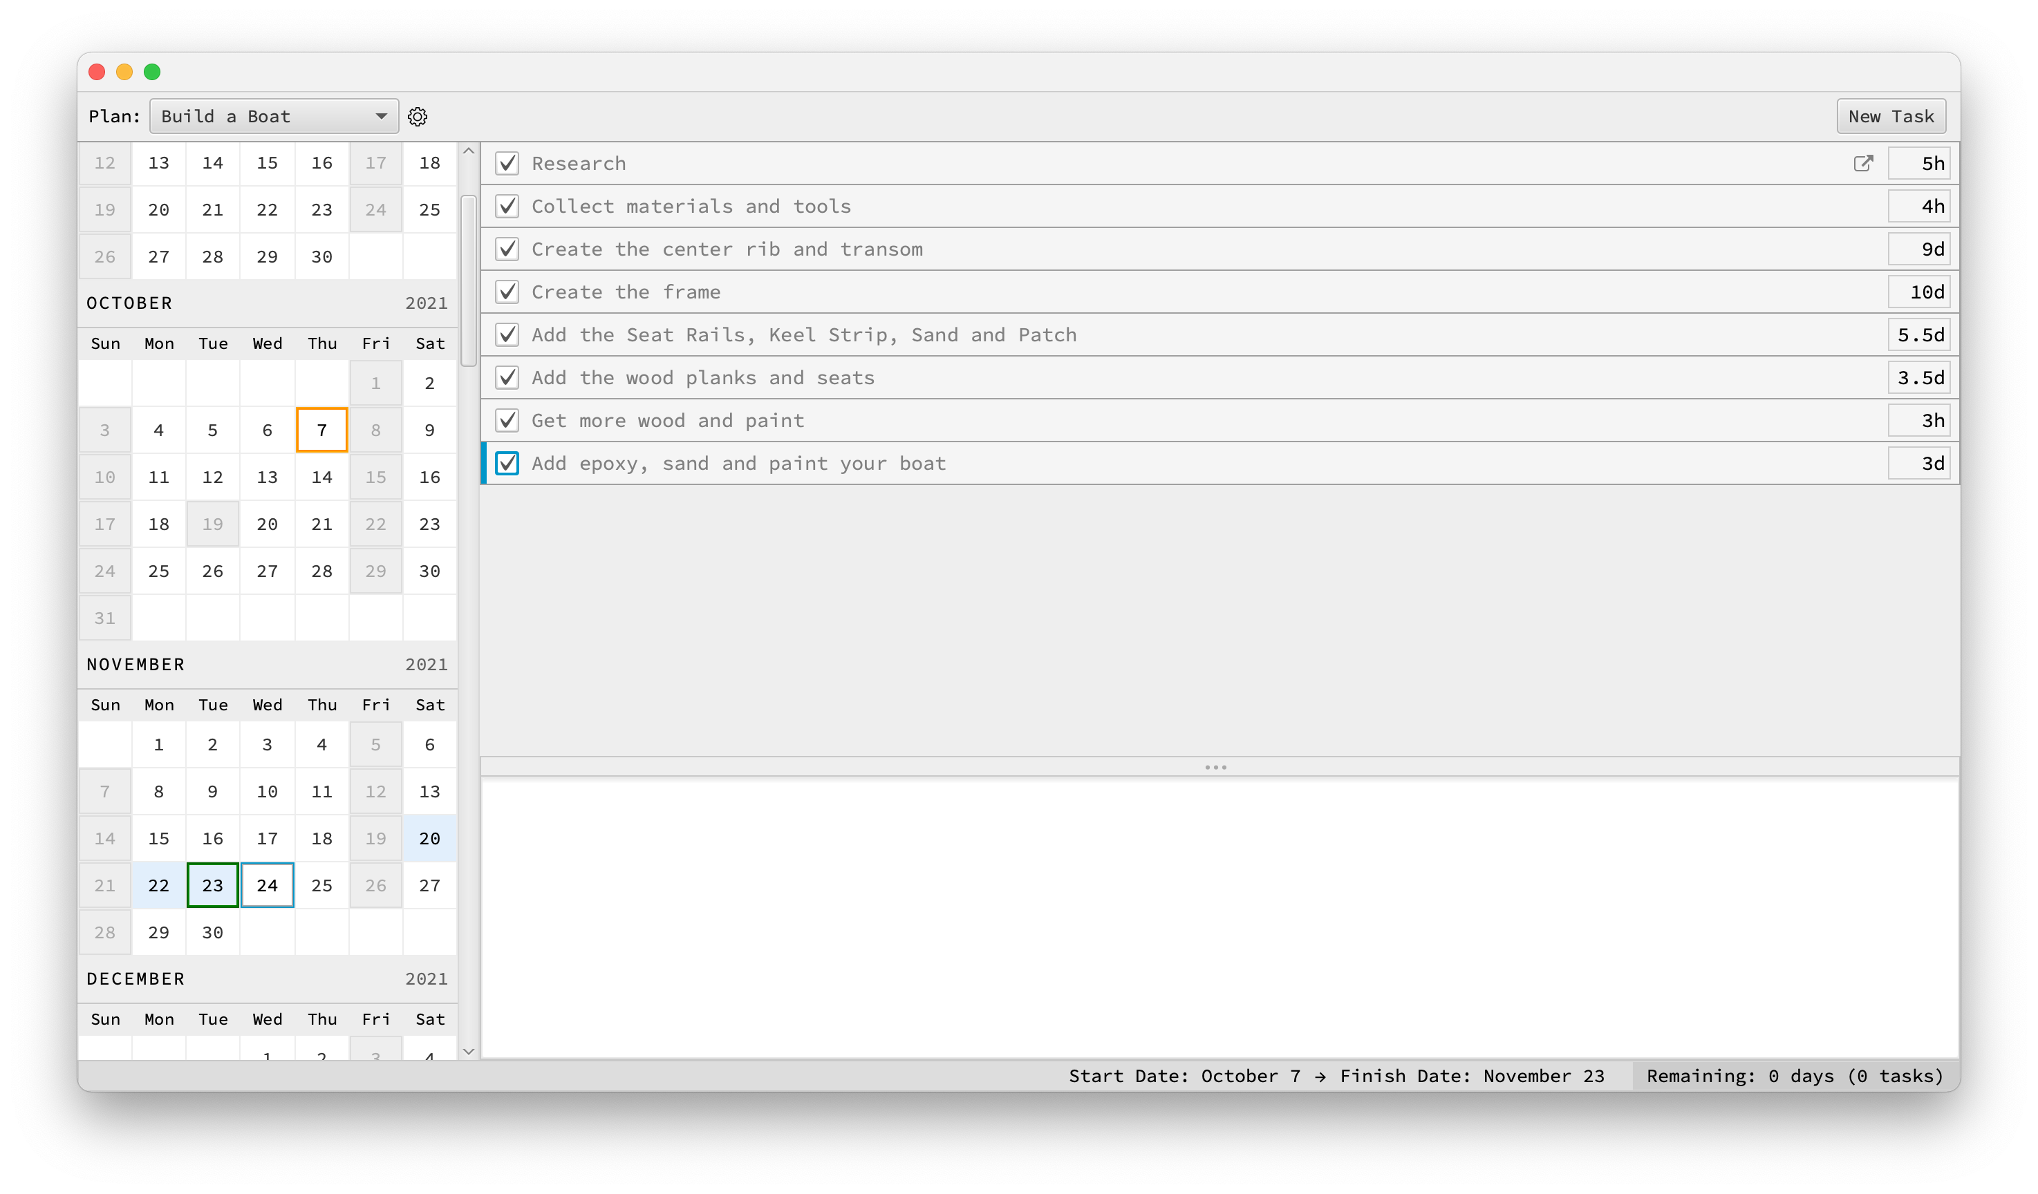Uncheck Get more wood and paint checkbox
This screenshot has height=1194, width=2038.
[507, 420]
